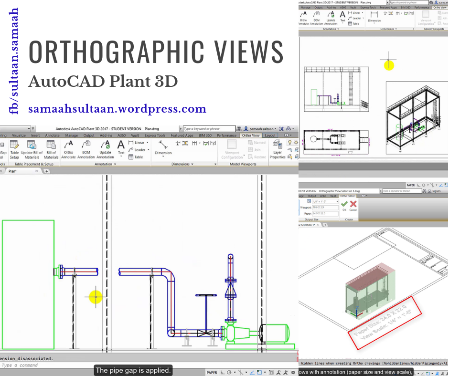Open the Insert tab in pipe-drawing window

35,136
